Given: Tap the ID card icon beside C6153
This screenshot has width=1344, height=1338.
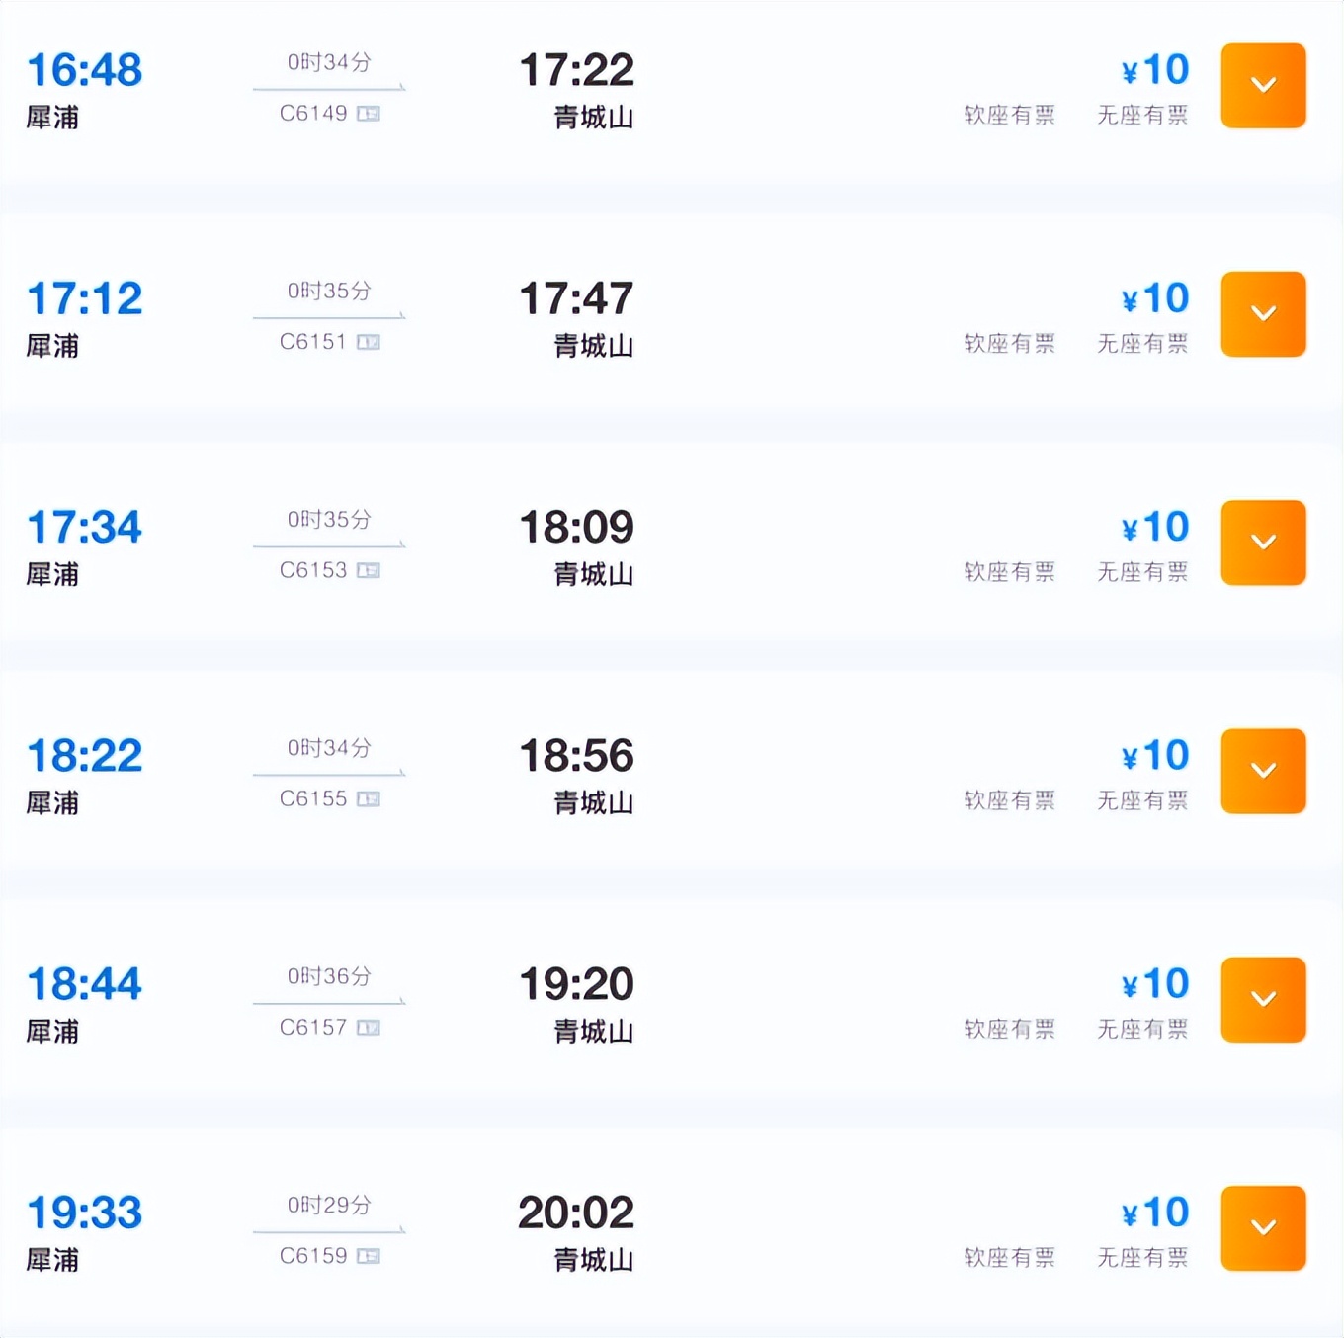Looking at the screenshot, I should click(369, 570).
